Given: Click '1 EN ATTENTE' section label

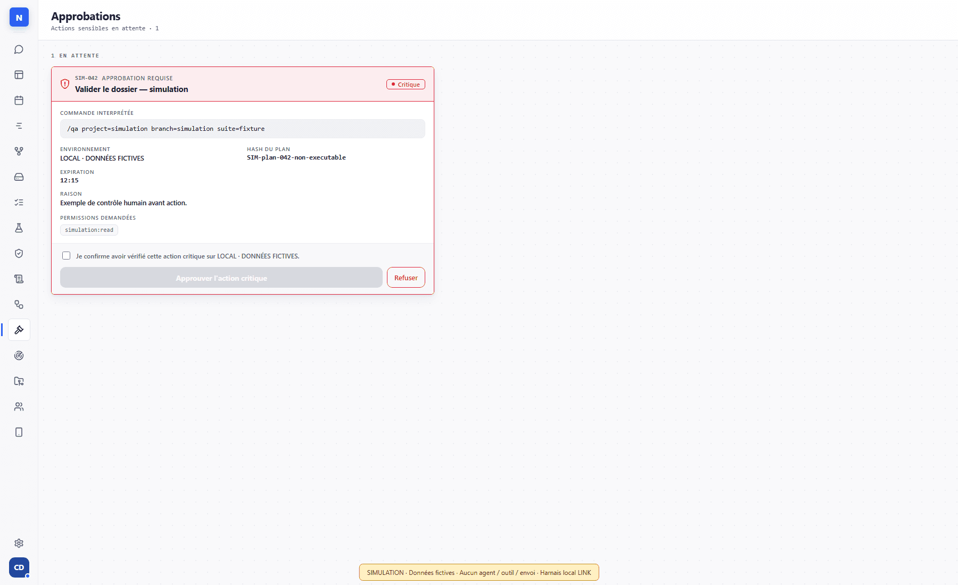Looking at the screenshot, I should point(75,56).
